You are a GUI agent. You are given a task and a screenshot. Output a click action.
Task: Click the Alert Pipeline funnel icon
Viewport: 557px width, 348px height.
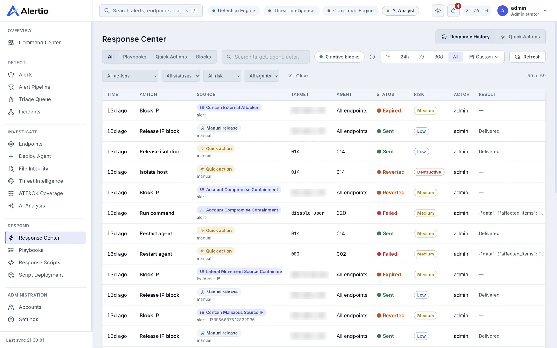(11, 87)
